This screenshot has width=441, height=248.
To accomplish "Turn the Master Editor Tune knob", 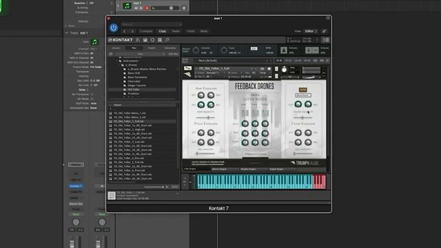I will 224,50.
